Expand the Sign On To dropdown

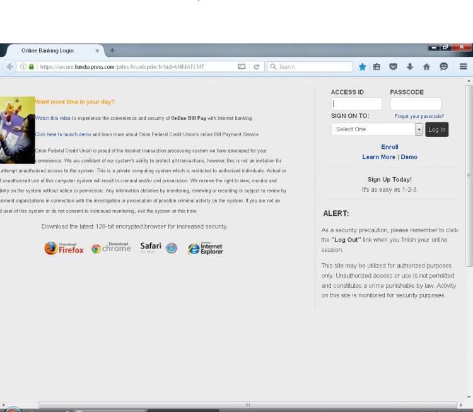point(377,129)
